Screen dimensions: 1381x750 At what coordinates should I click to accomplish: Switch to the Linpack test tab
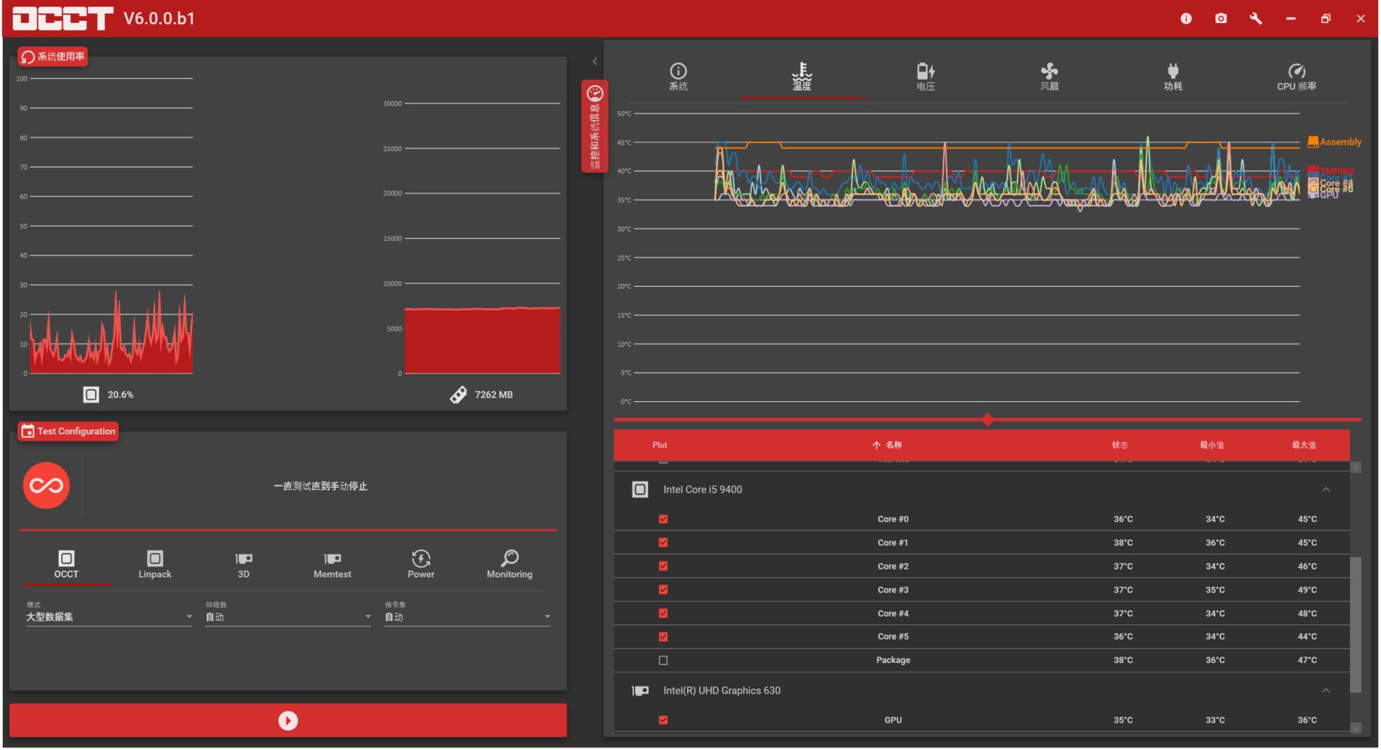pos(155,564)
